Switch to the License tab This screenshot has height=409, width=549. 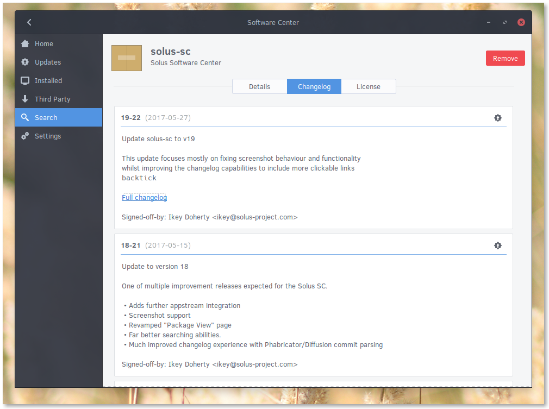[369, 86]
